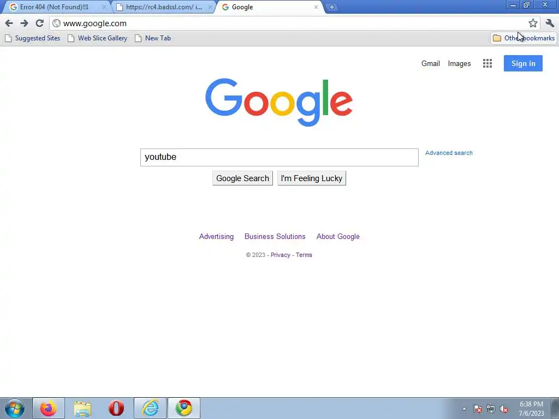Click the Show desktop strip
Image resolution: width=559 pixels, height=419 pixels.
tap(555, 408)
